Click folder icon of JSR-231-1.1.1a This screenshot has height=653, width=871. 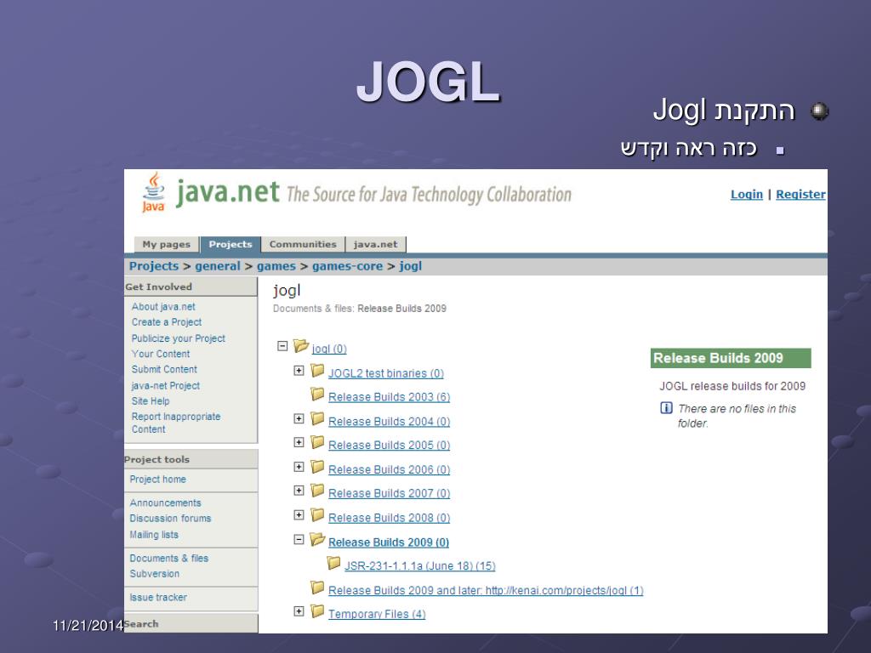[x=333, y=563]
